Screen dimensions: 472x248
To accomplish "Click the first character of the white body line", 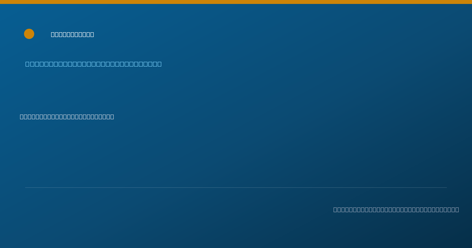I will [22, 117].
